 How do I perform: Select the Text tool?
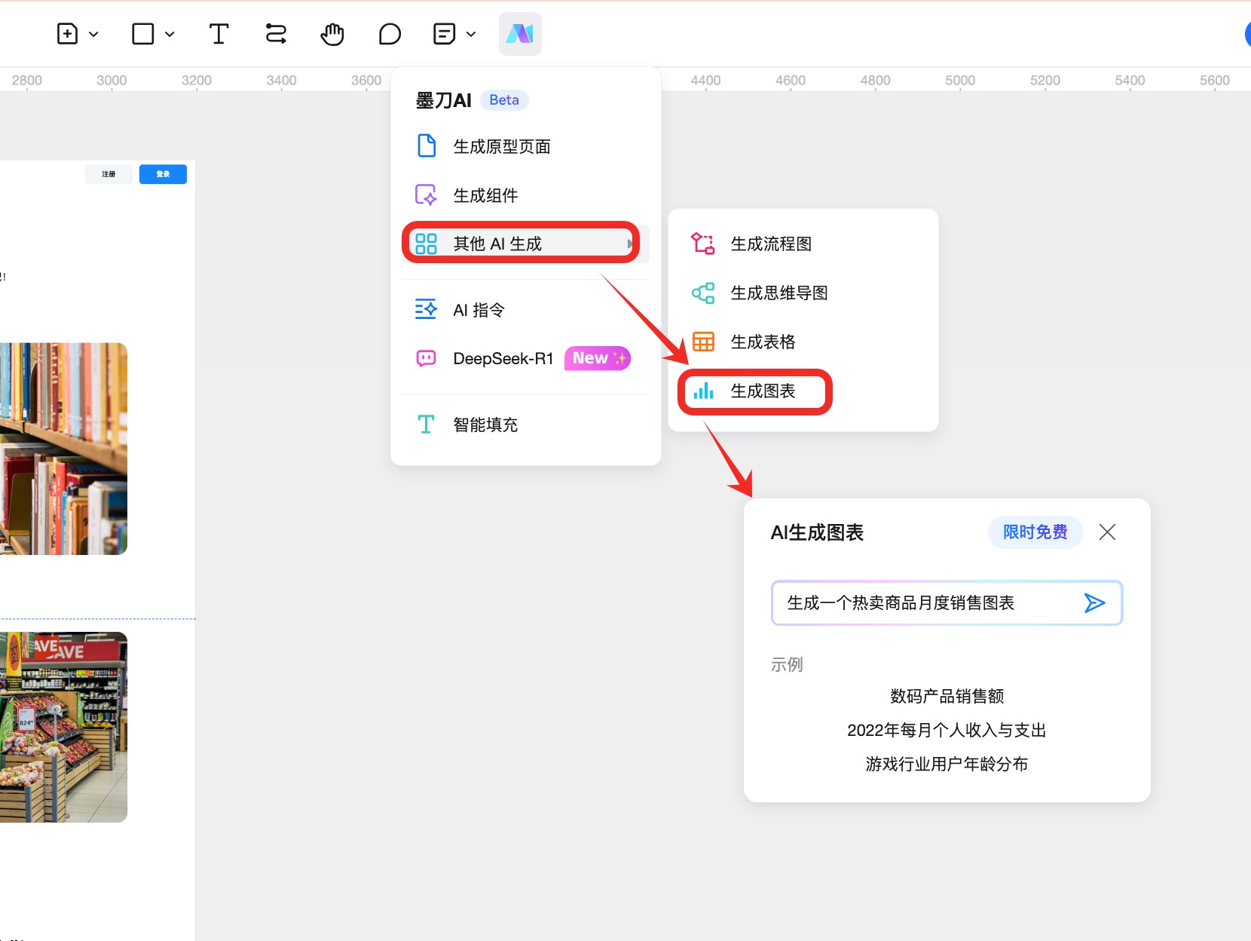219,34
